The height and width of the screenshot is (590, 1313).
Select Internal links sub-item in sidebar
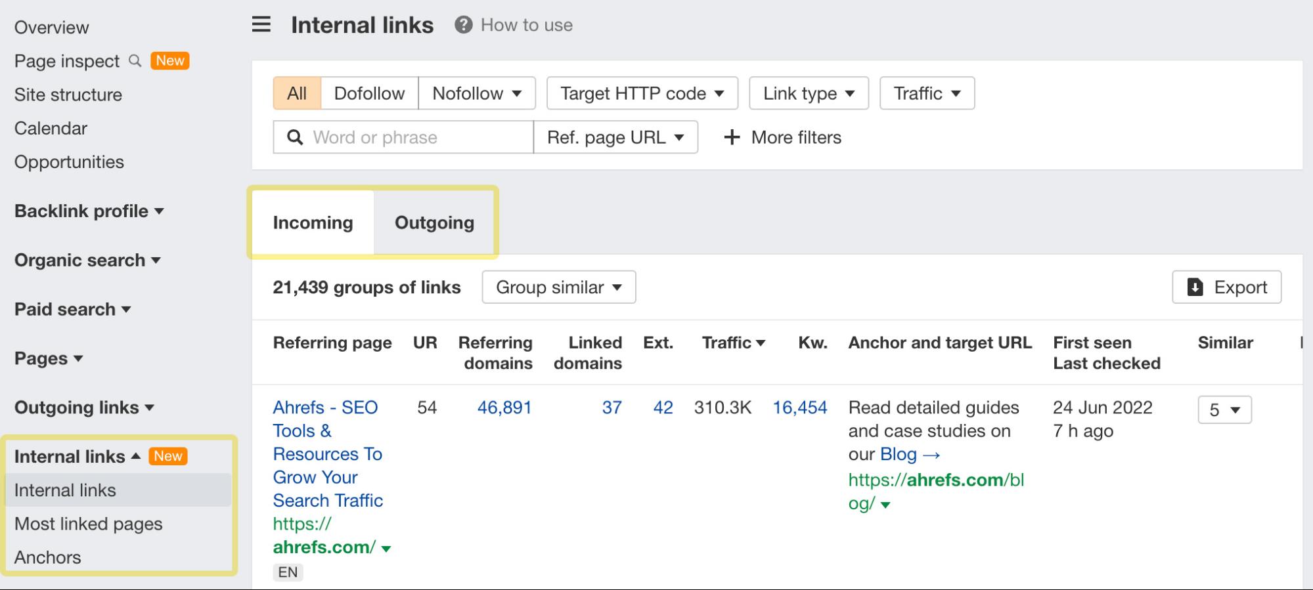[118, 490]
